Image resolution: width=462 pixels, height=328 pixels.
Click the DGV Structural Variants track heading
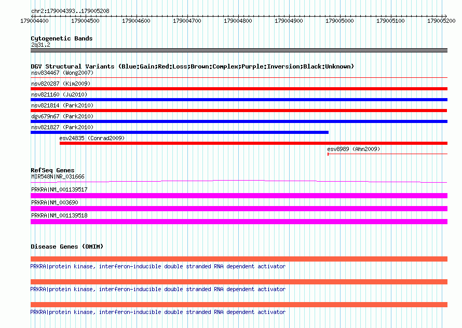point(192,66)
